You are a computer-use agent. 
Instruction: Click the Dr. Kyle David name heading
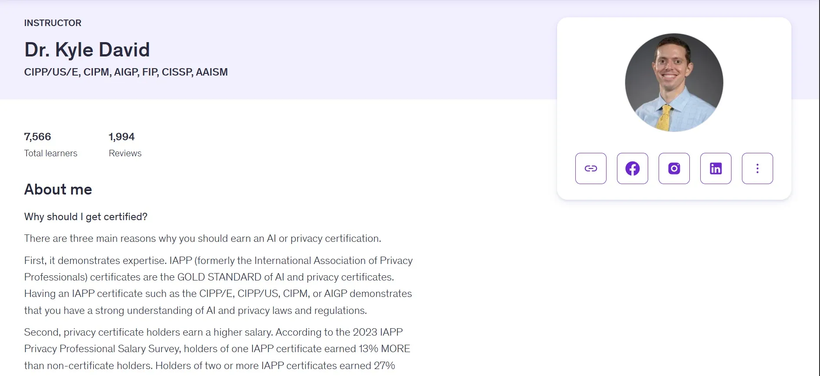(x=87, y=49)
